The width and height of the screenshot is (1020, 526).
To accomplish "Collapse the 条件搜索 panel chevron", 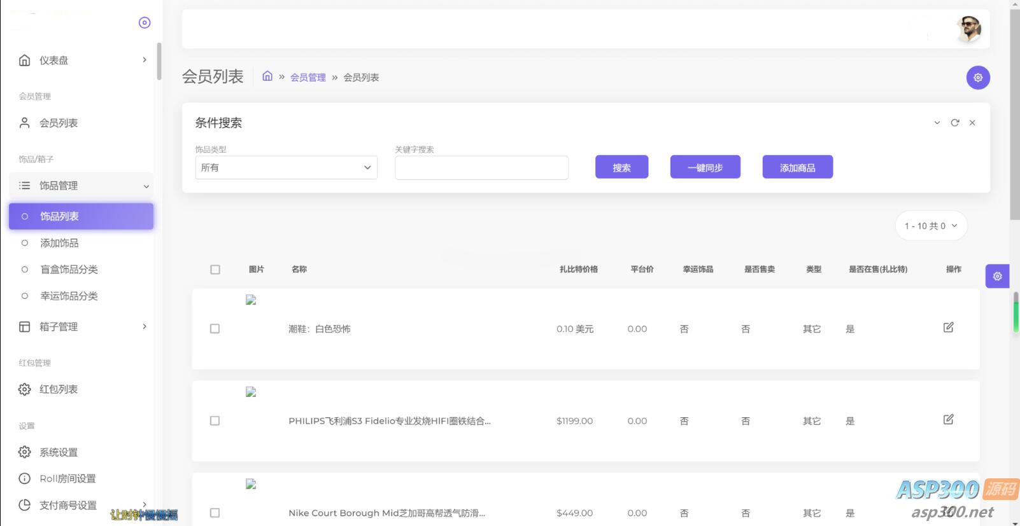I will click(937, 123).
